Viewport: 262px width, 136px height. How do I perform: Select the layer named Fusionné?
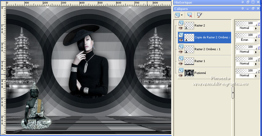coord(200,73)
